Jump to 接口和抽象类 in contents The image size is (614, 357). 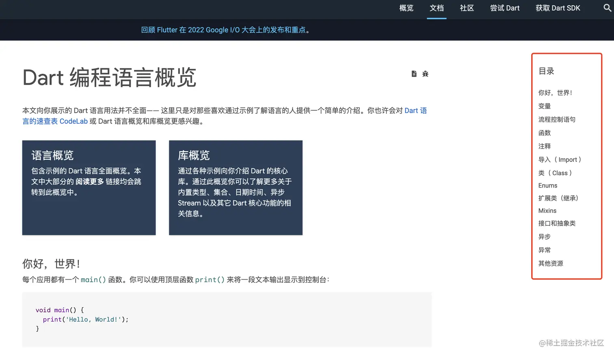(x=557, y=223)
